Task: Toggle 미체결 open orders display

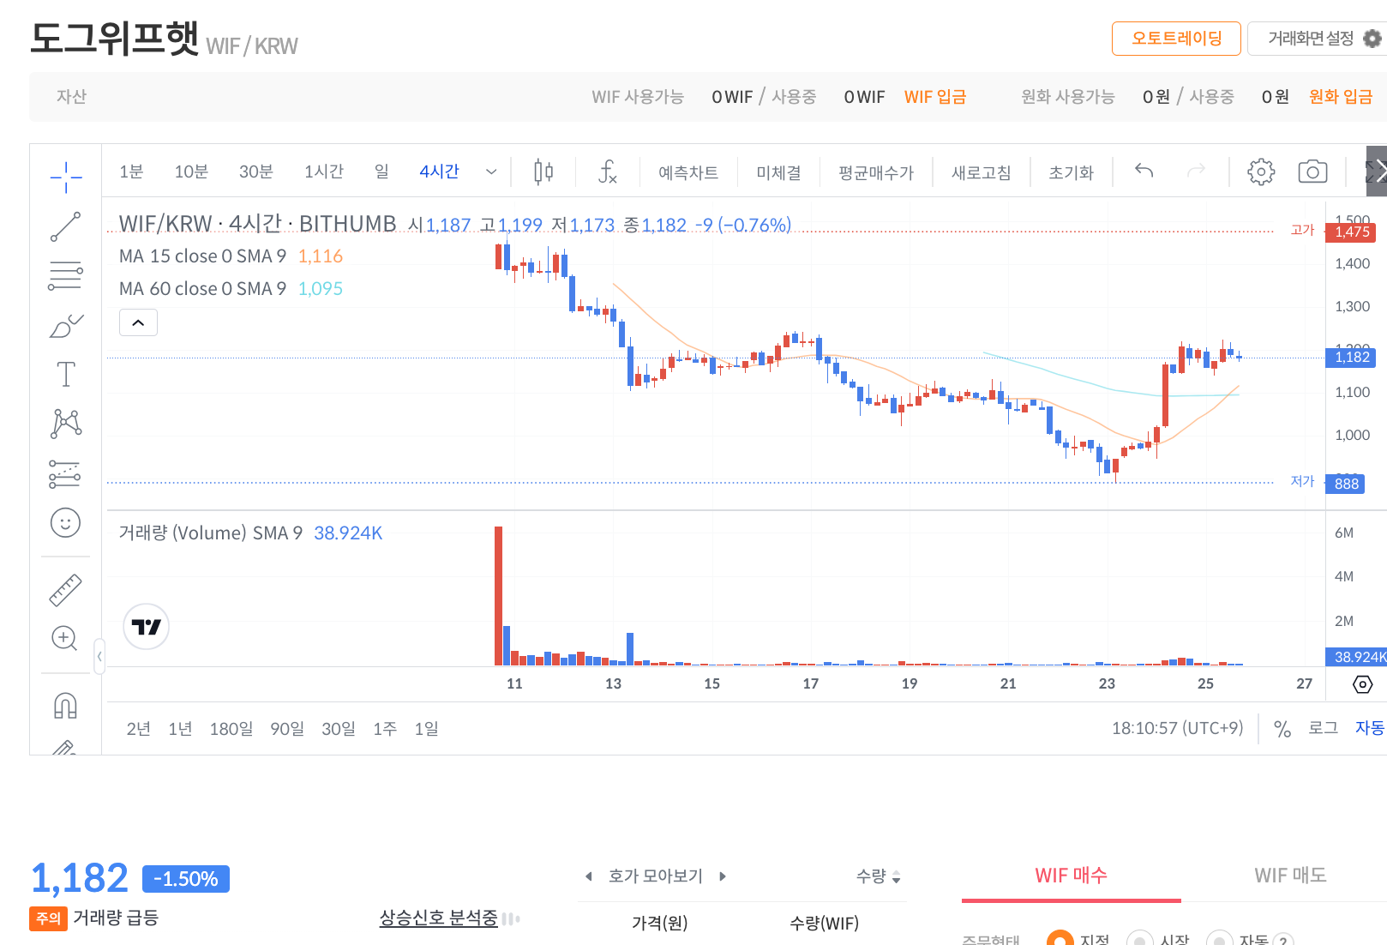Action: click(x=778, y=172)
